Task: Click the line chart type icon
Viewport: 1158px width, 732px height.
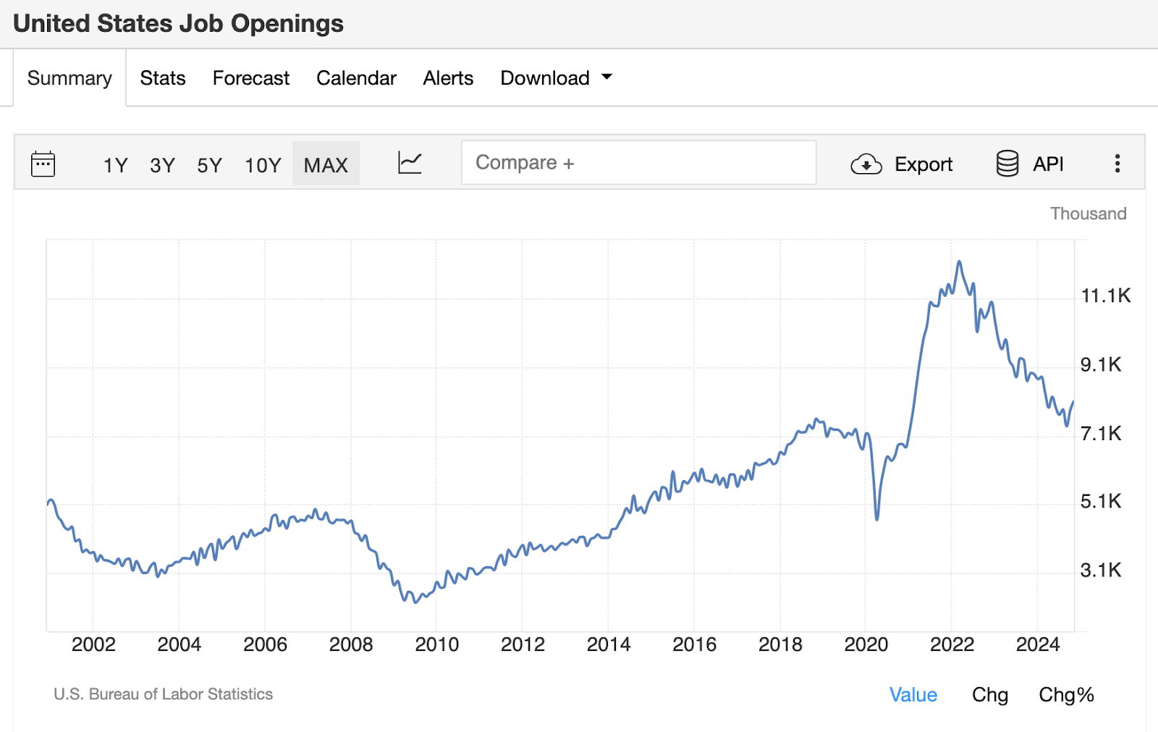Action: [410, 163]
